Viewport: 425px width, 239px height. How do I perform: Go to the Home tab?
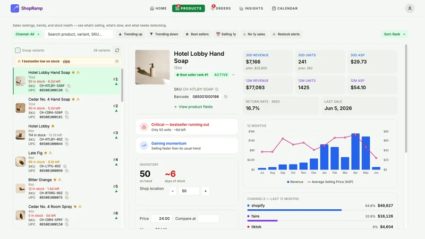(x=158, y=8)
